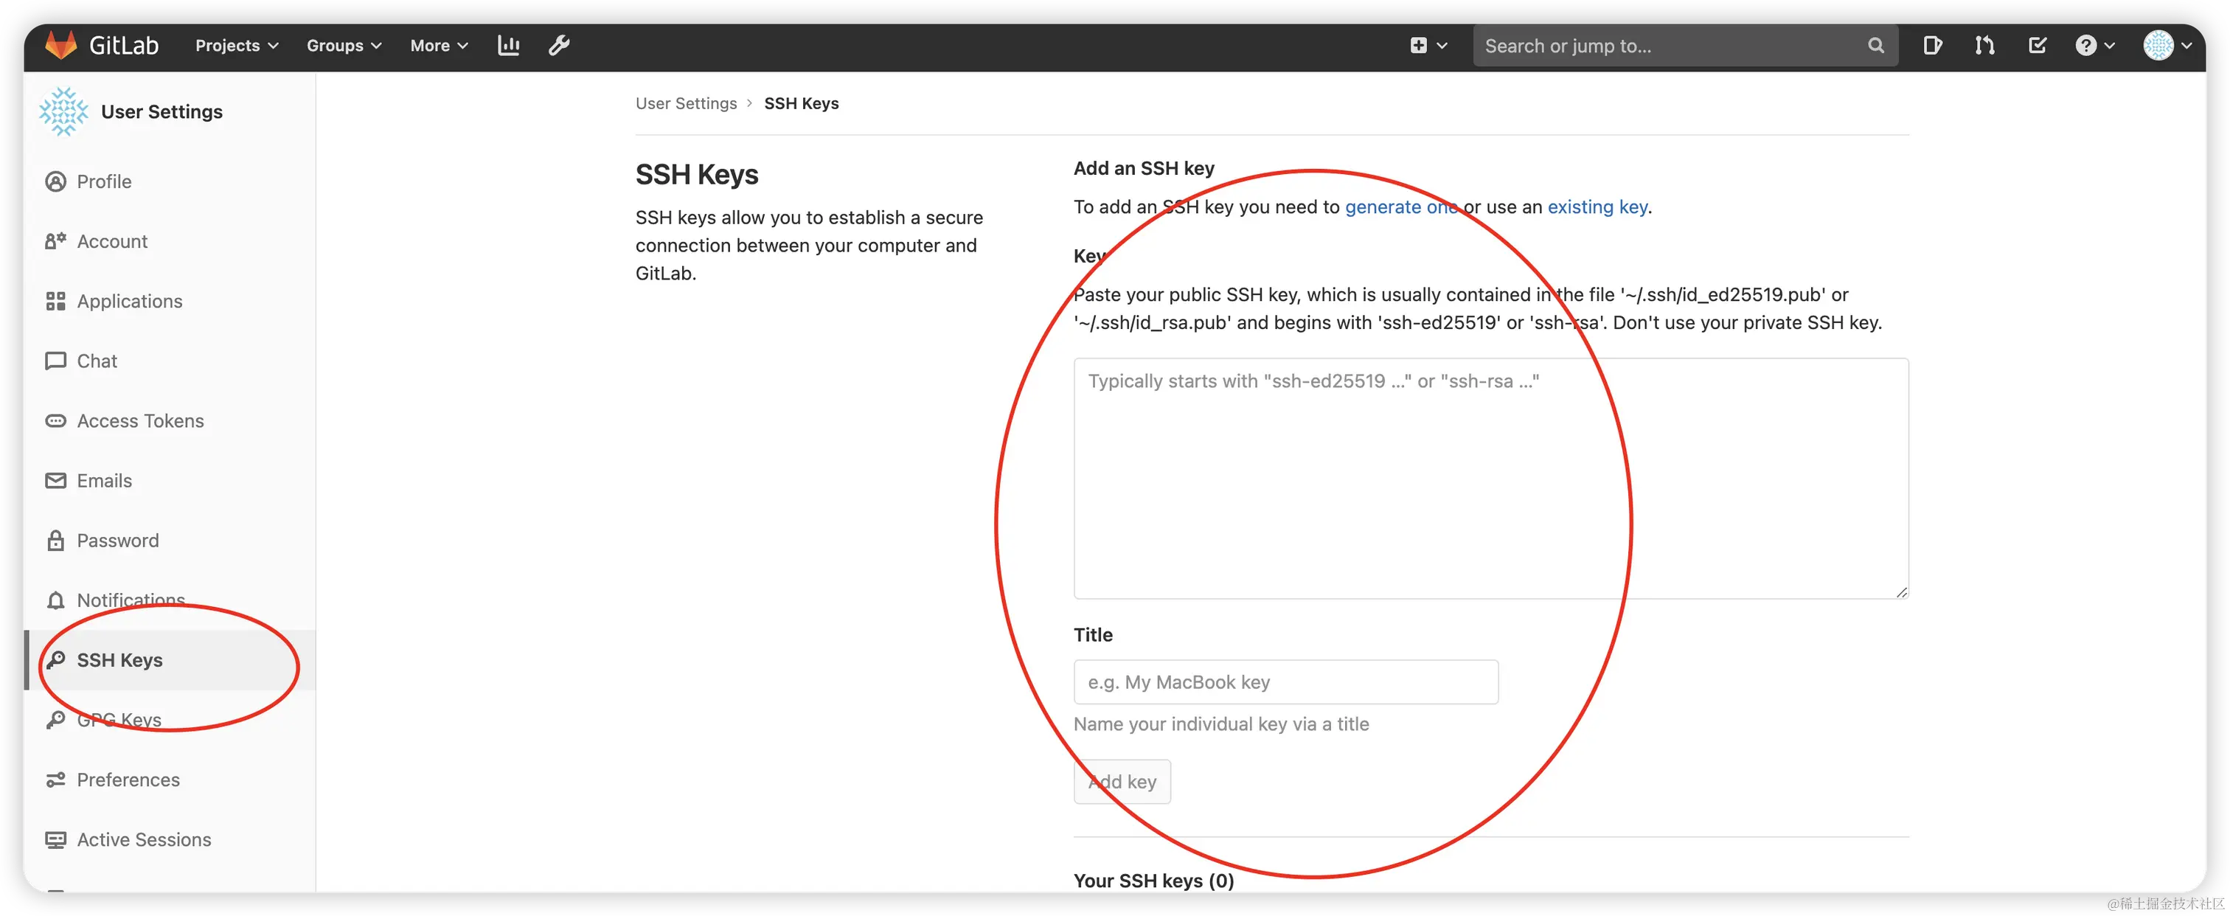The width and height of the screenshot is (2230, 916).
Task: Click the GitLab fox logo
Action: [x=60, y=45]
